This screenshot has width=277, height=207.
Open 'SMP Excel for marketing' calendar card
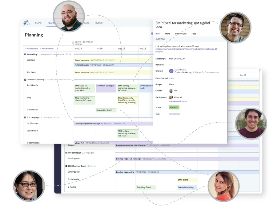pos(84,88)
